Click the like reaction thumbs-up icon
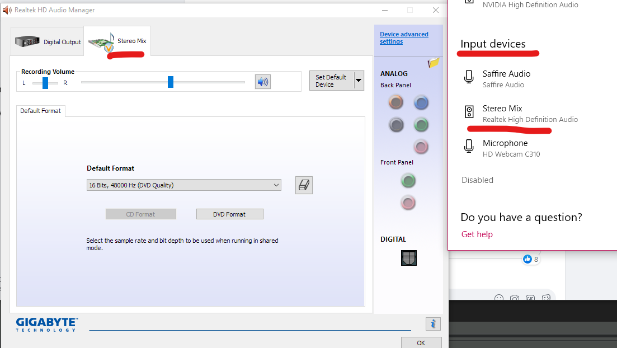The width and height of the screenshot is (617, 348). coord(527,259)
